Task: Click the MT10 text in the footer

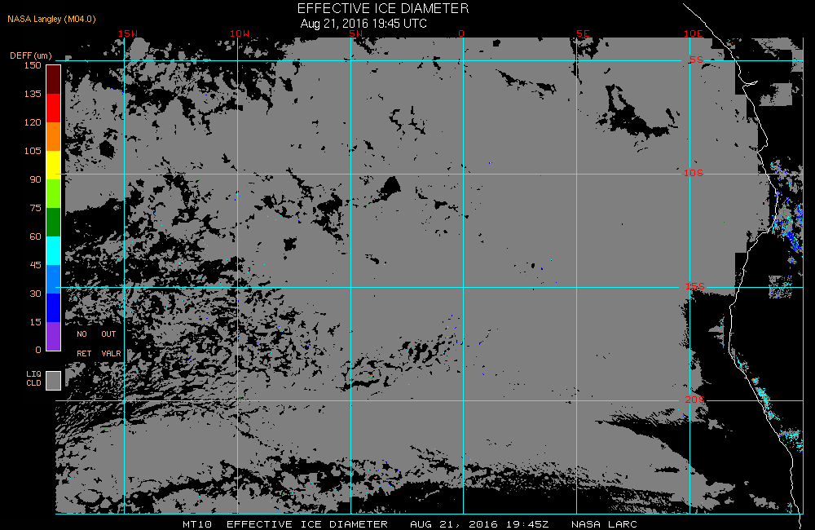Action: coord(197,523)
